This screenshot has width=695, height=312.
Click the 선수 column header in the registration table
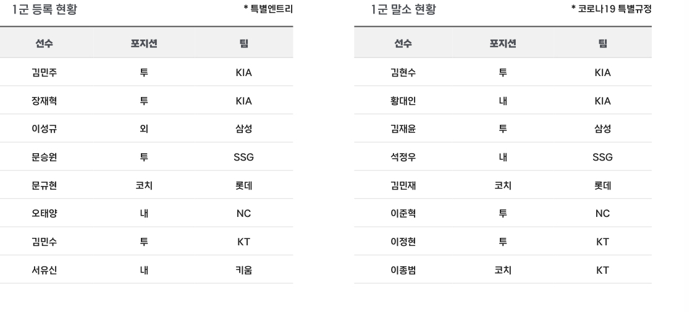tap(44, 43)
